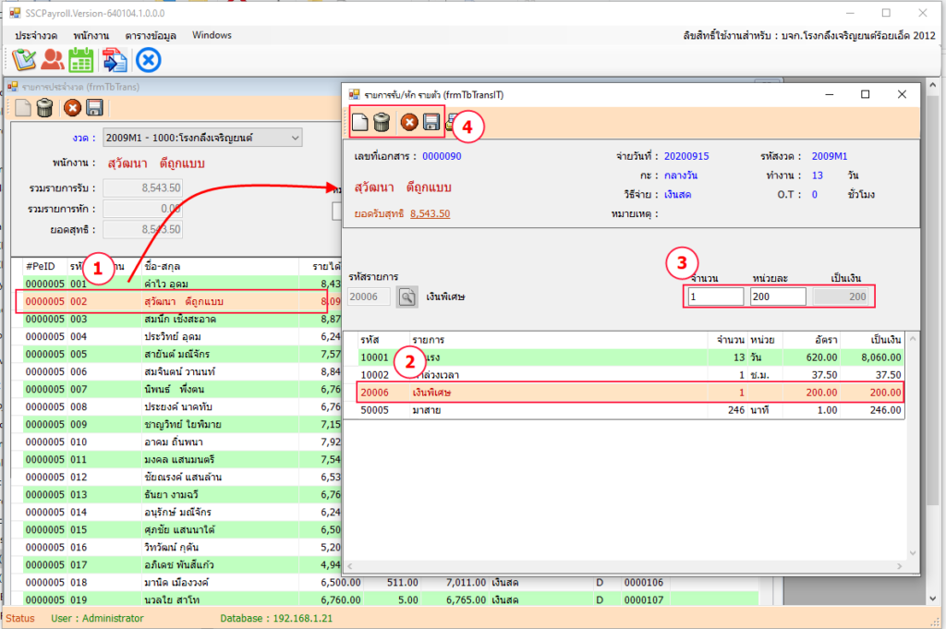The height and width of the screenshot is (629, 946).
Task: Click Database 192.168.1.21 in status bar
Action: click(x=276, y=618)
